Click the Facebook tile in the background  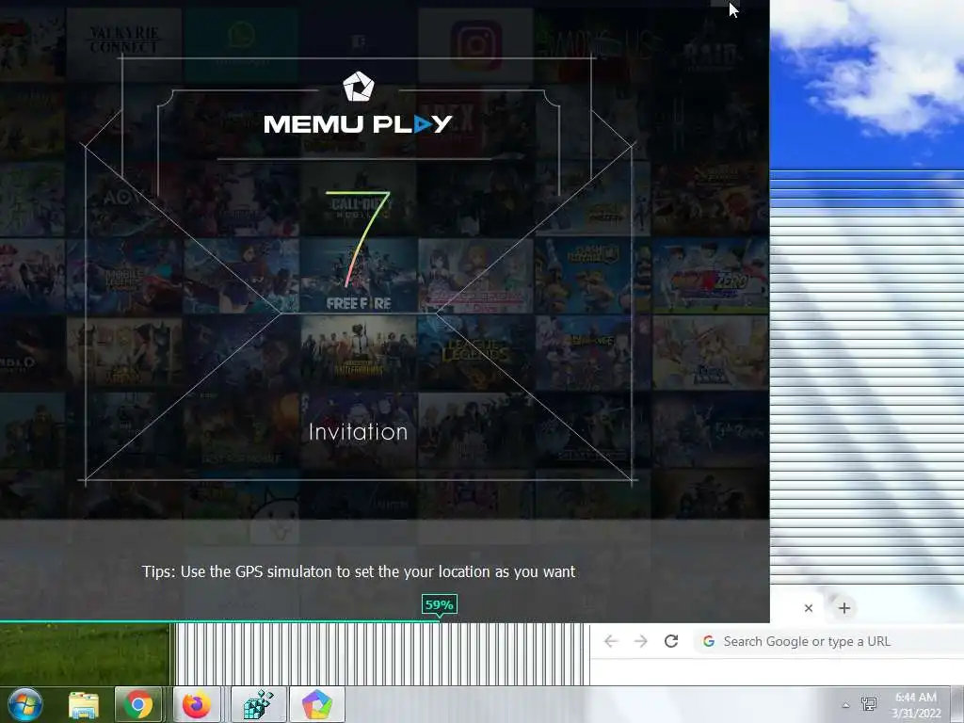click(x=359, y=45)
